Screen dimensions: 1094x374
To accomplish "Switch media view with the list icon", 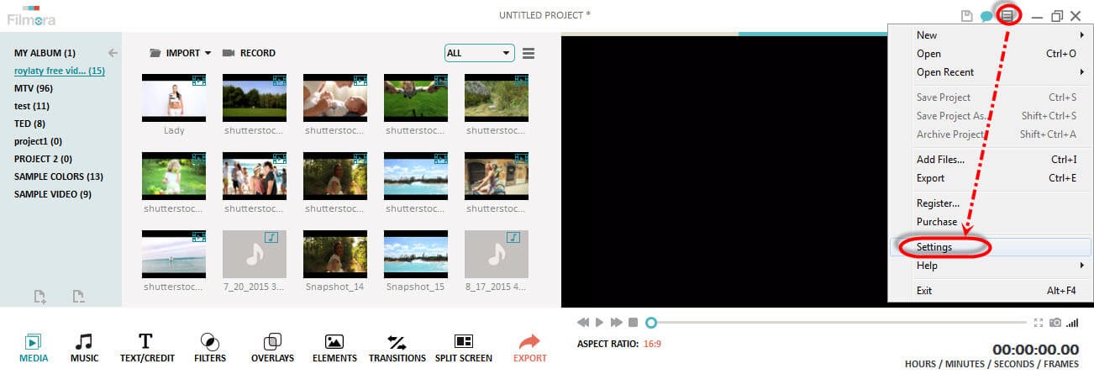I will pyautogui.click(x=529, y=53).
